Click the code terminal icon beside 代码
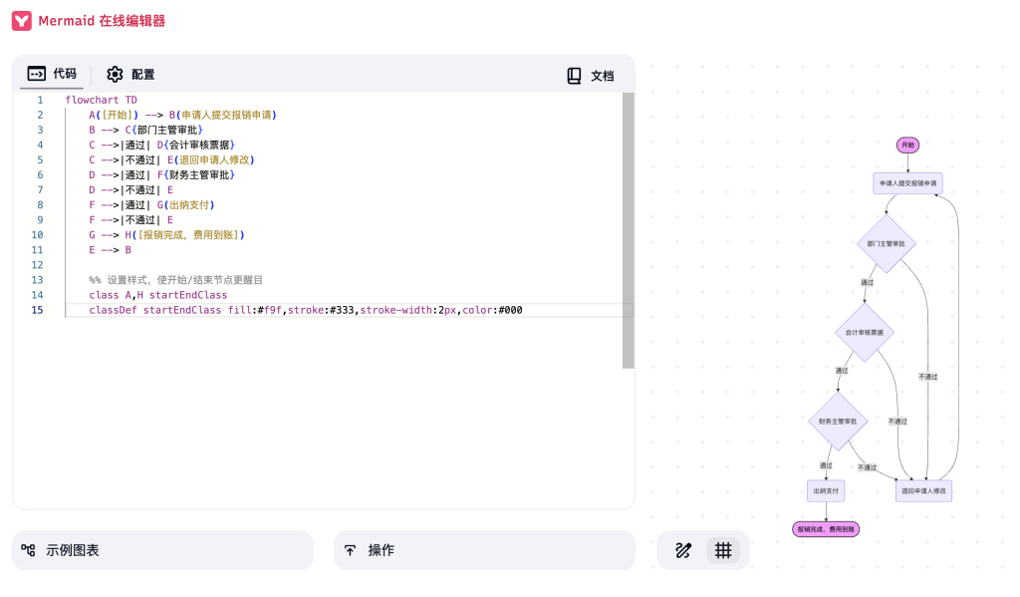Screen dimensions: 1020x597 click(x=36, y=74)
